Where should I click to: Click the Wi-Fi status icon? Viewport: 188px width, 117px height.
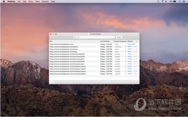(162, 2)
